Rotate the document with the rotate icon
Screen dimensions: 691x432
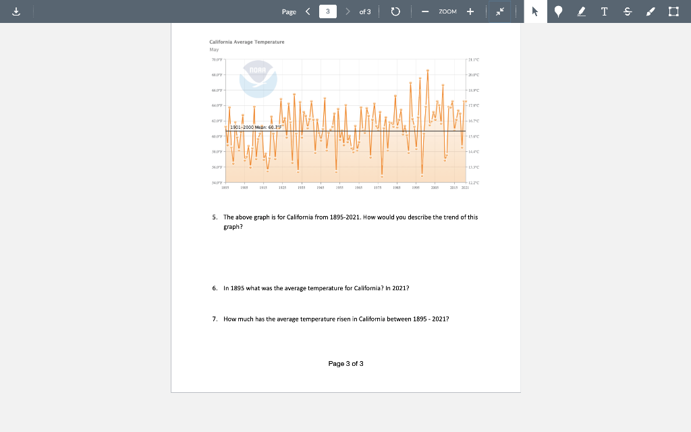click(x=395, y=11)
